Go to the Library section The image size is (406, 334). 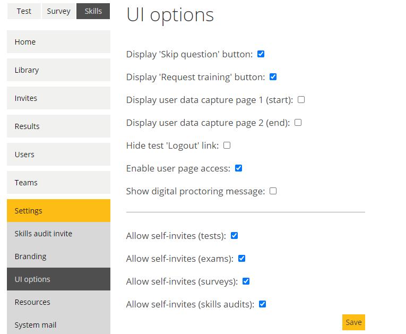click(x=58, y=70)
